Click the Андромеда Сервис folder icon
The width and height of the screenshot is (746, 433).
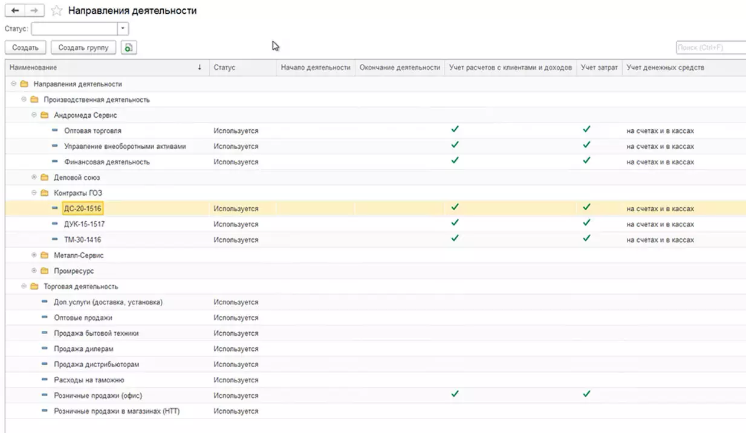45,115
